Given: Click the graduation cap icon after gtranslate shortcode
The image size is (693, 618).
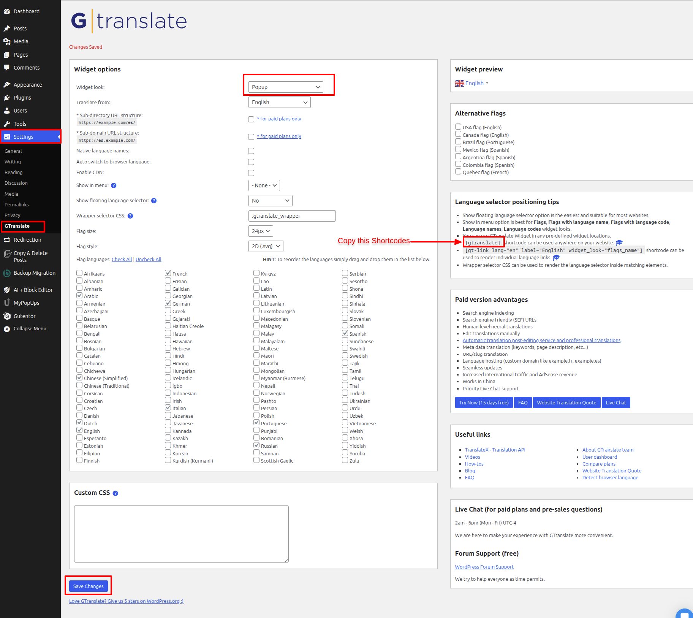Looking at the screenshot, I should coord(619,243).
